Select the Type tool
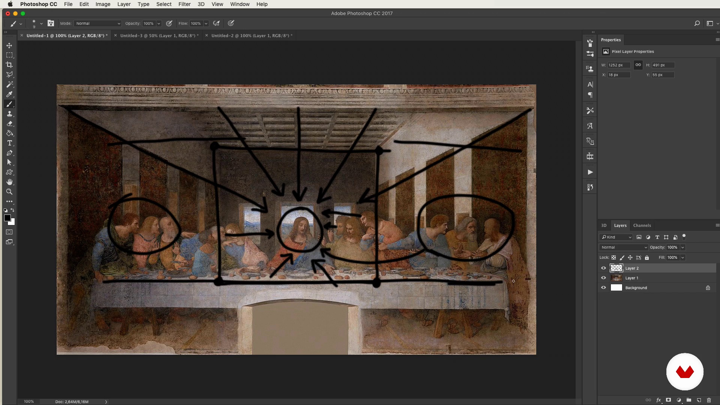 click(9, 143)
